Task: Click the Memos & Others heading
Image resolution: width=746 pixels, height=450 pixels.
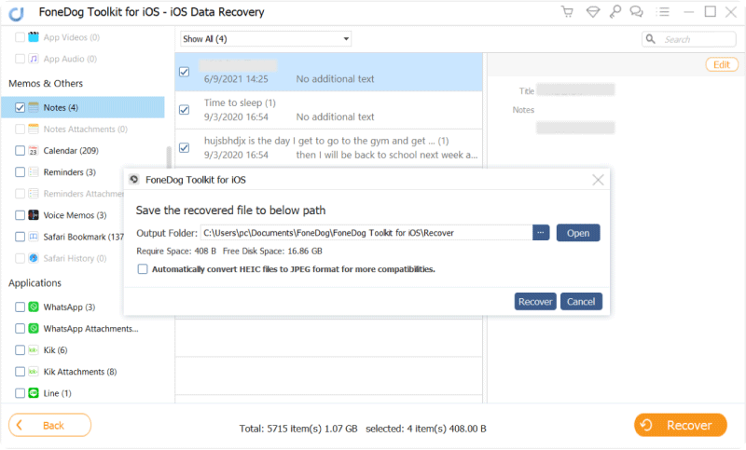Action: [46, 83]
